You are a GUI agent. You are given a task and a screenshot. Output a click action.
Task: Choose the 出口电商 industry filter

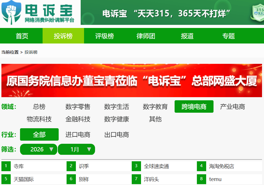(116, 135)
